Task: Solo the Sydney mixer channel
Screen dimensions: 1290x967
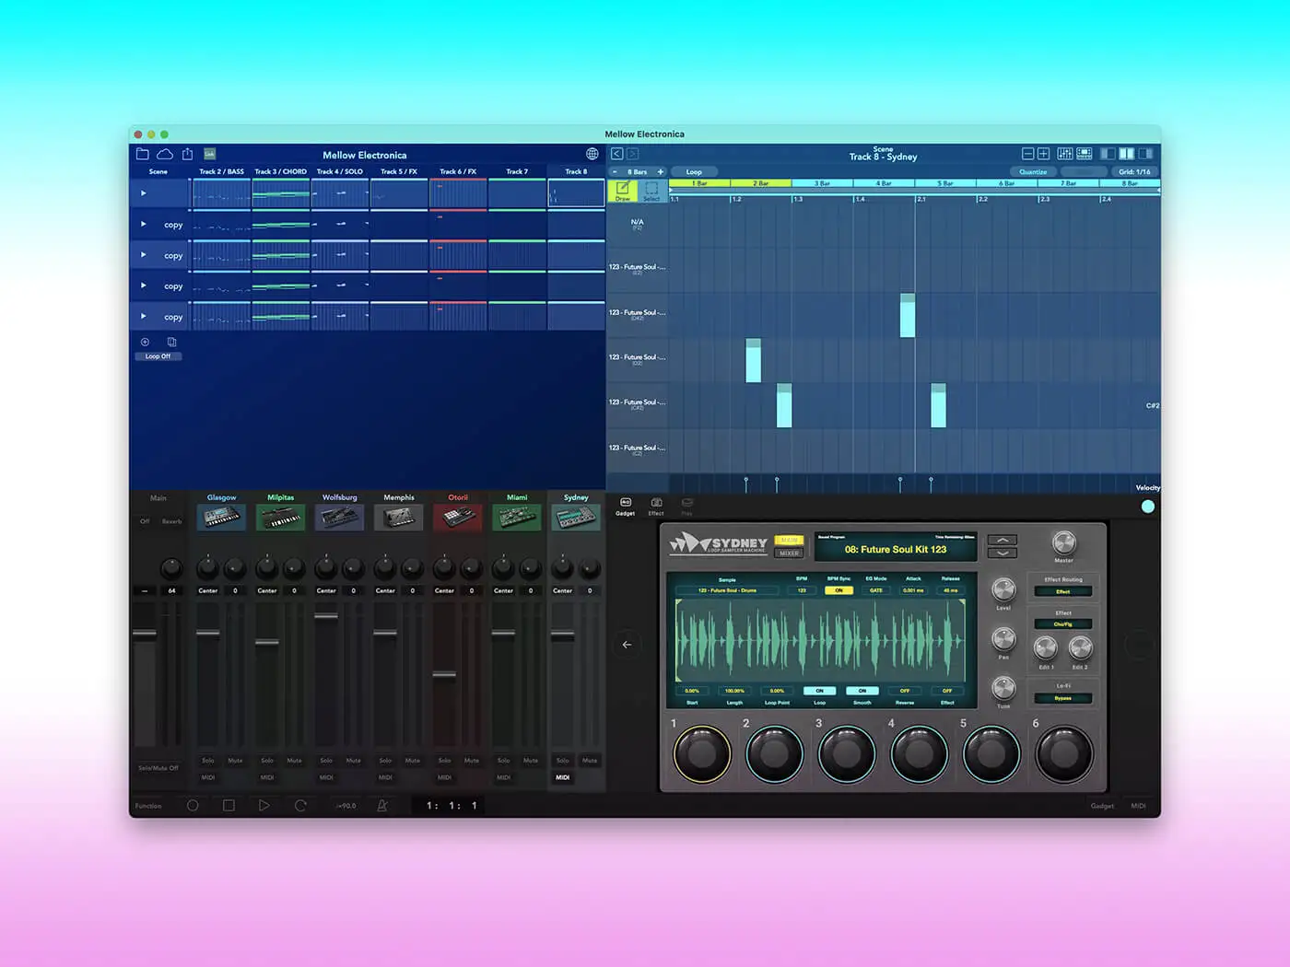Action: tap(562, 761)
